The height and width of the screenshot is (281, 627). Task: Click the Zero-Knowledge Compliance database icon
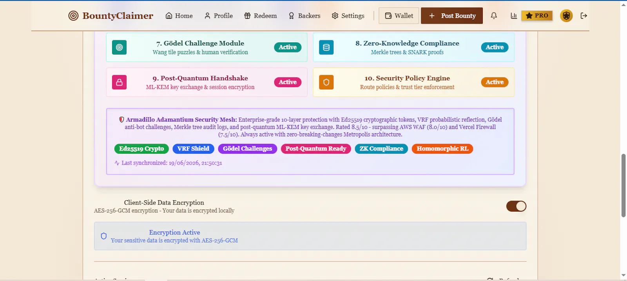click(x=326, y=47)
